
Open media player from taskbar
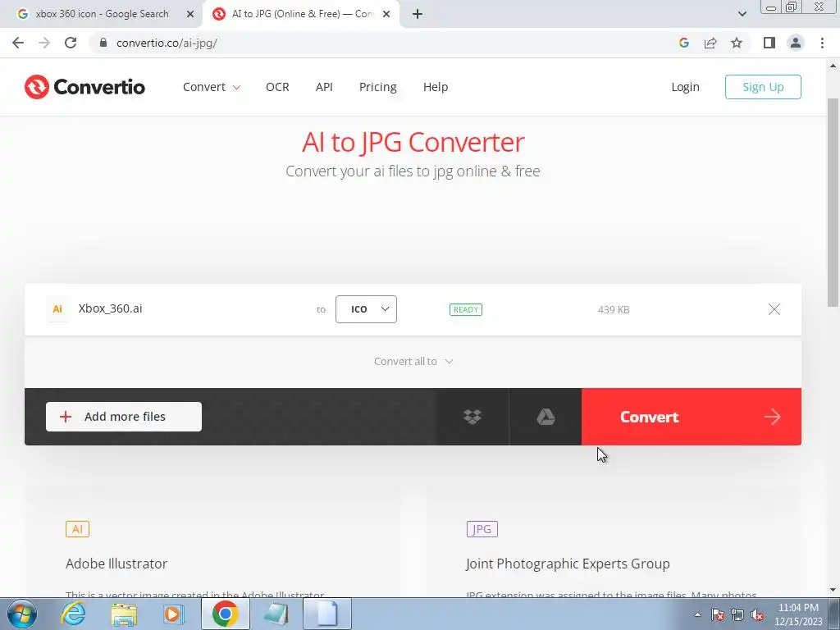coord(174,614)
